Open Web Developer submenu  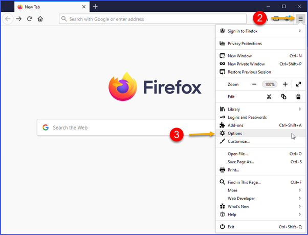(260, 198)
